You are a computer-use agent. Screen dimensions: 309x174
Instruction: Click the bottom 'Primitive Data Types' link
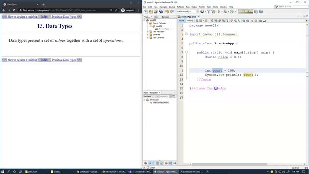click(64, 60)
